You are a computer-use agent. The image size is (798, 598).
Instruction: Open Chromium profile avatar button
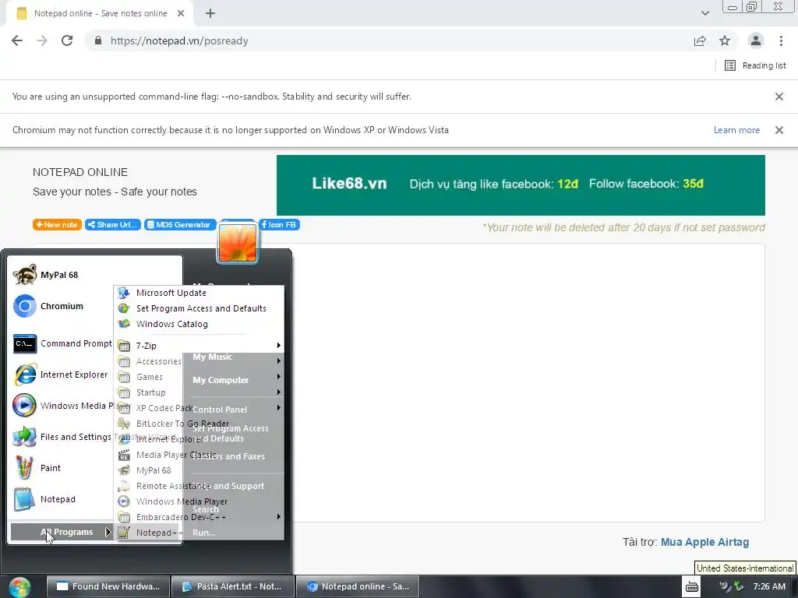(x=756, y=40)
